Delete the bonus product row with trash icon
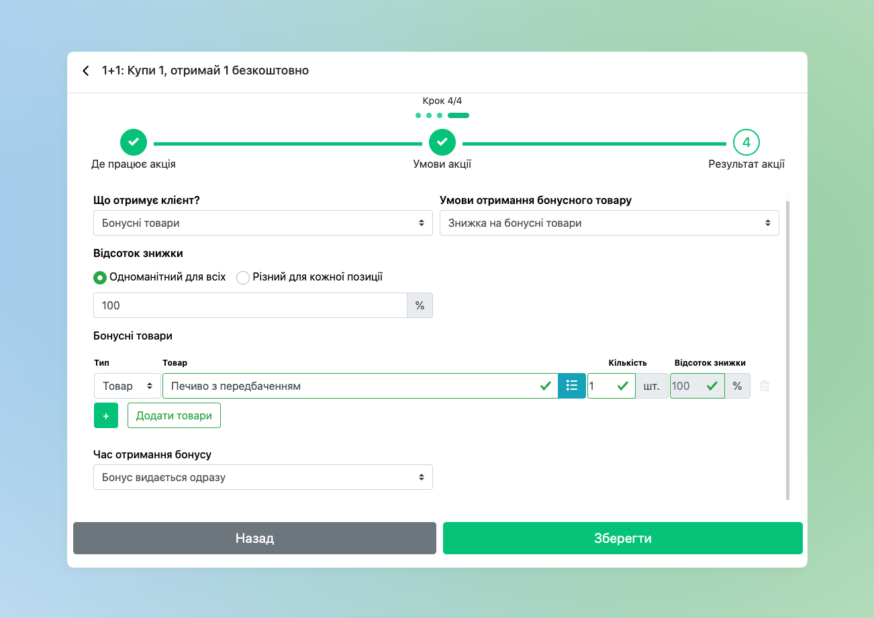 click(765, 386)
